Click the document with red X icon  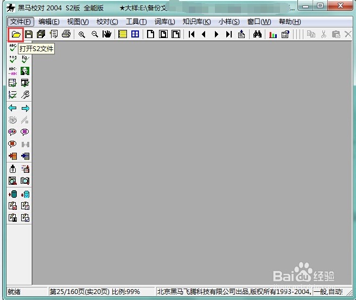coord(12,206)
